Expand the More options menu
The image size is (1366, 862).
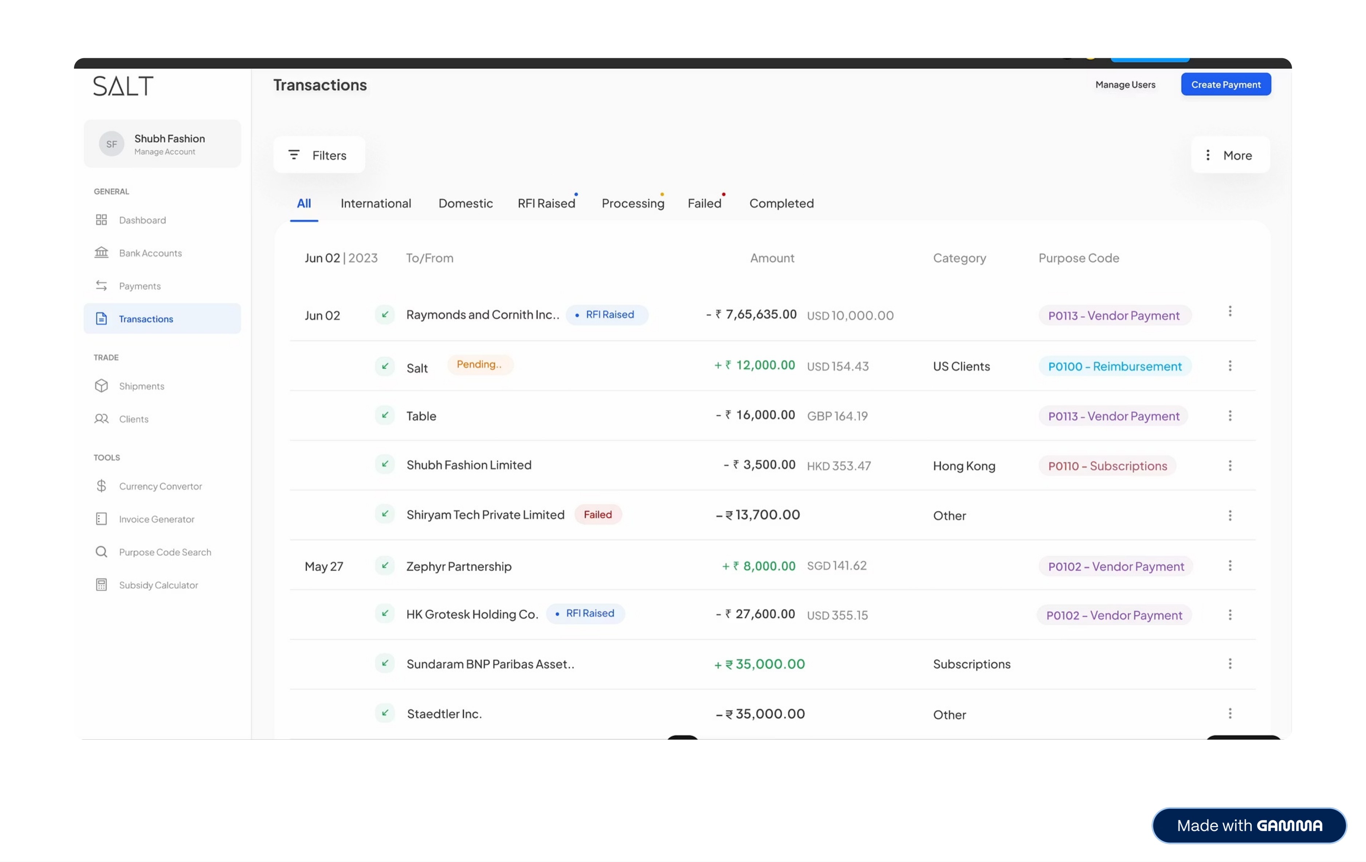(1230, 155)
